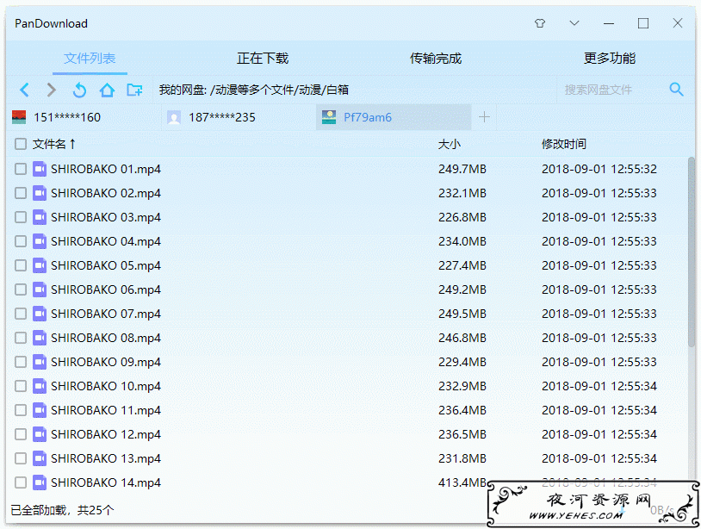Select the file name SHIROBAKO 14.mp4
Viewport: 701px width, 529px height.
click(x=106, y=483)
